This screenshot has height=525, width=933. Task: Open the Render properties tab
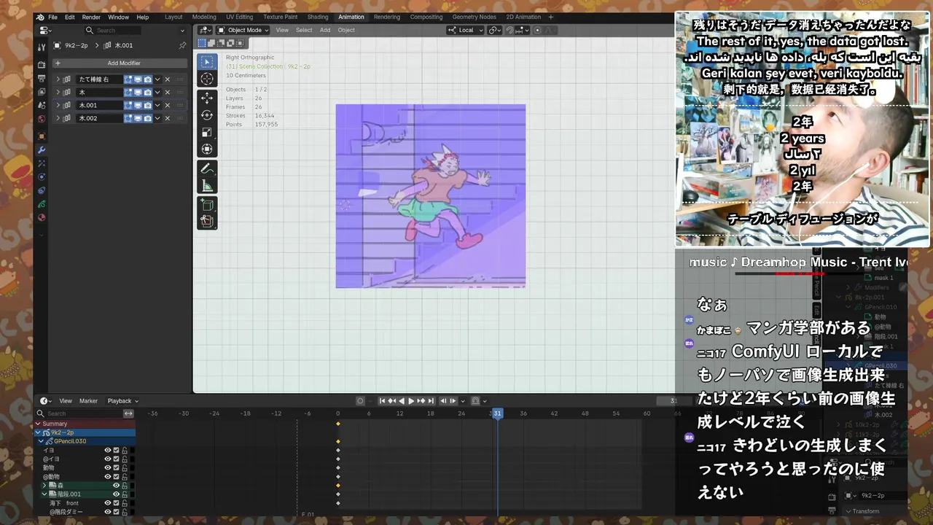point(42,65)
